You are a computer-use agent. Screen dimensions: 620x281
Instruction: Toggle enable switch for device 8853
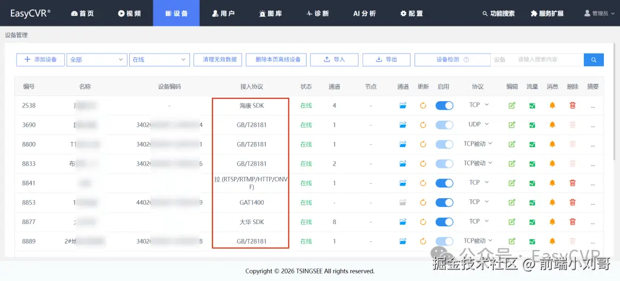click(444, 202)
